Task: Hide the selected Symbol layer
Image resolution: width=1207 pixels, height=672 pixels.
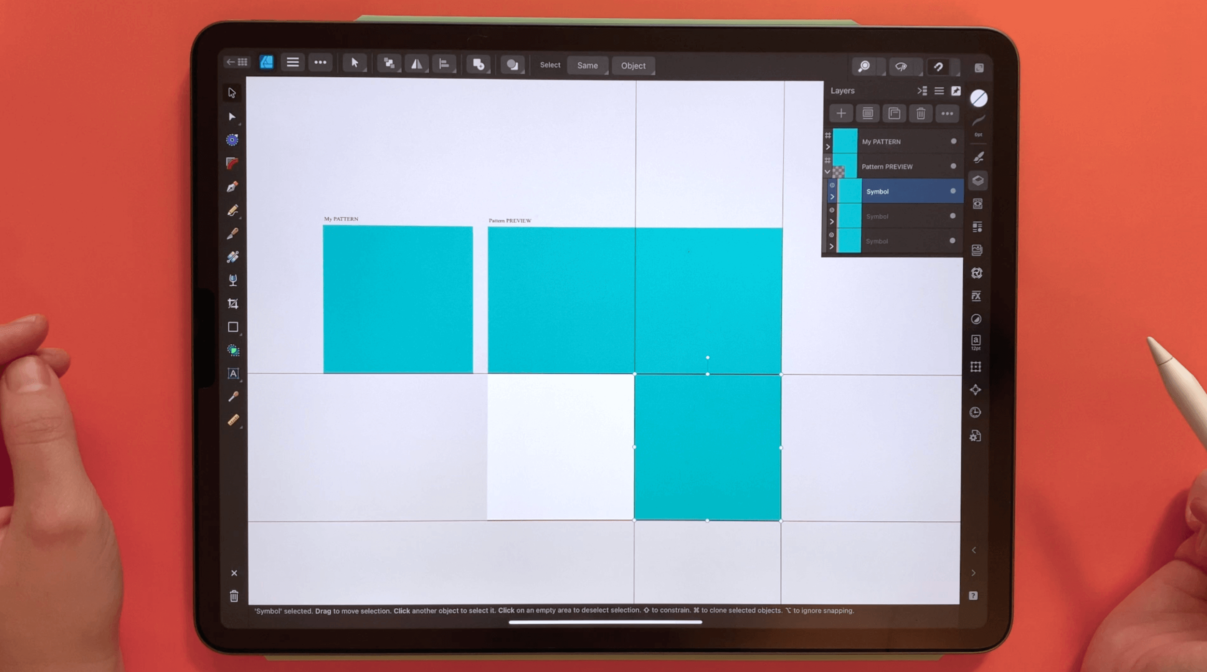Action: pyautogui.click(x=953, y=191)
